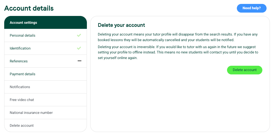Click the Delete your account heading
Image resolution: width=273 pixels, height=134 pixels.
click(x=121, y=25)
